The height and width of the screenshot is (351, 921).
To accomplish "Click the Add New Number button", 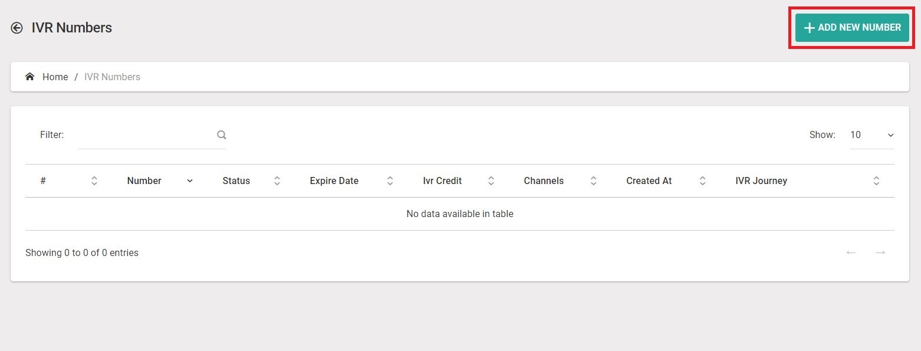I will [852, 28].
